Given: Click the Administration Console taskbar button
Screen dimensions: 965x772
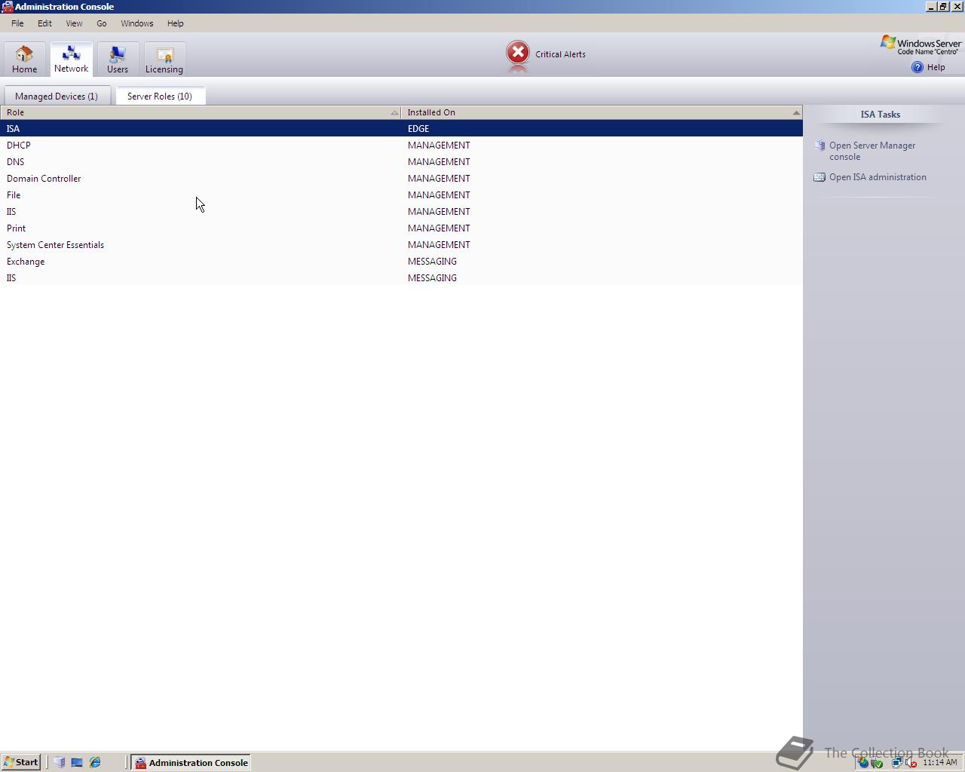Looking at the screenshot, I should point(191,762).
